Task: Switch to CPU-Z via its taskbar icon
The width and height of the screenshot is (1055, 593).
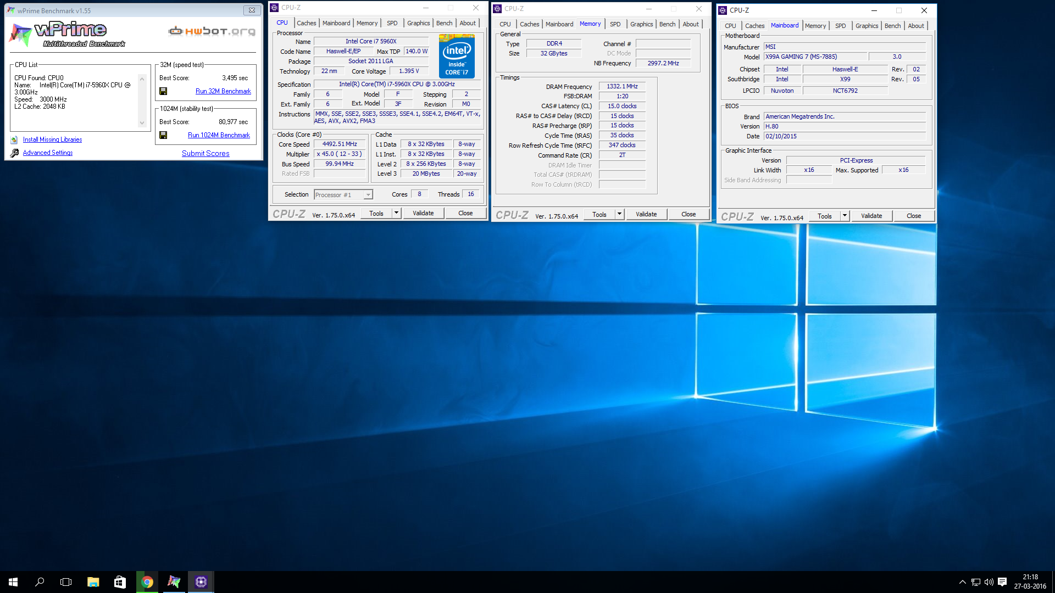Action: (201, 582)
